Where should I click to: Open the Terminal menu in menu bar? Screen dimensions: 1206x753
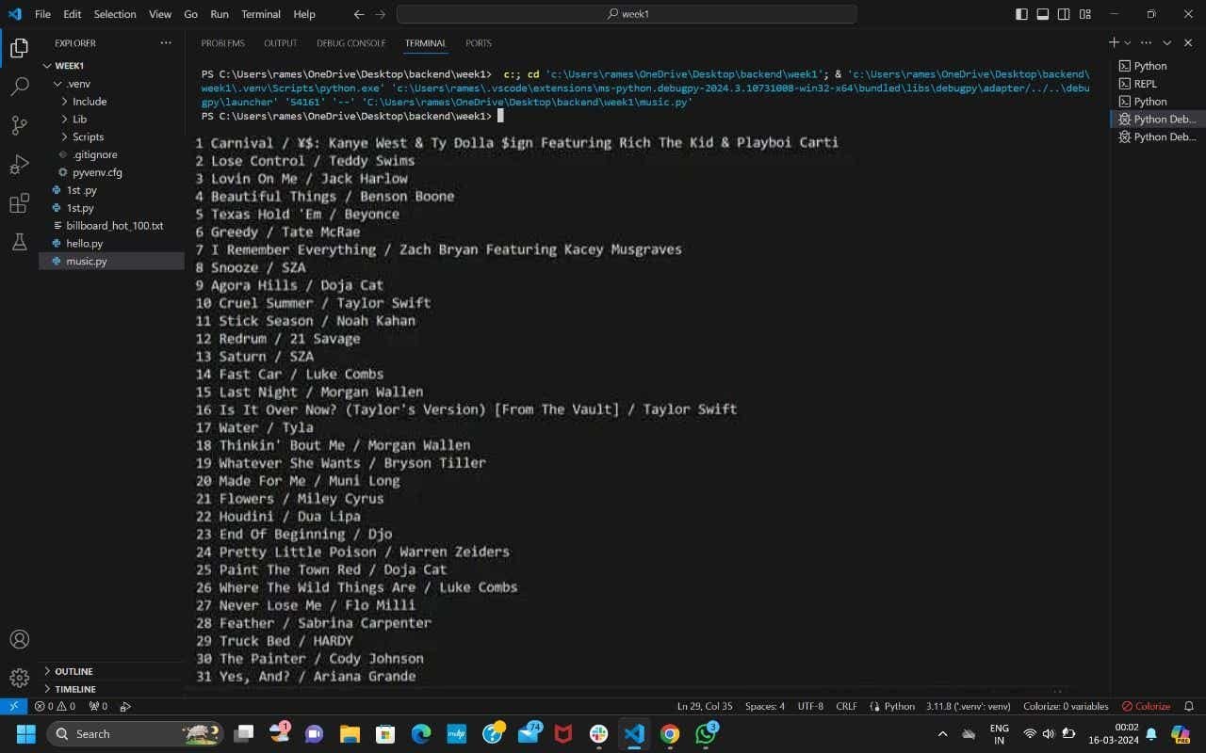(260, 13)
